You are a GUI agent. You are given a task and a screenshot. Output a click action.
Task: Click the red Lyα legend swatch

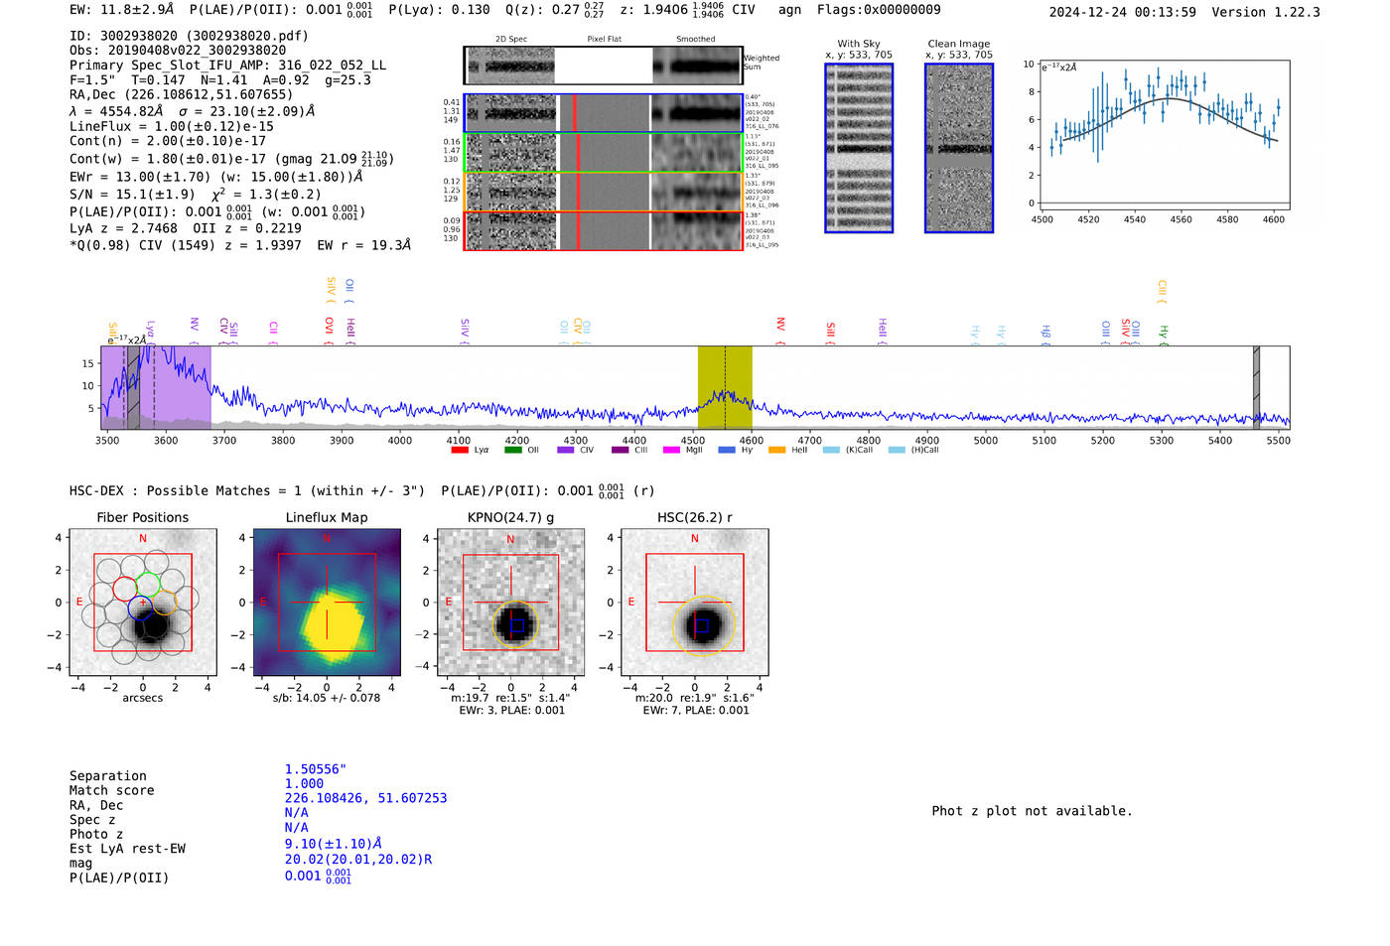pyautogui.click(x=459, y=450)
